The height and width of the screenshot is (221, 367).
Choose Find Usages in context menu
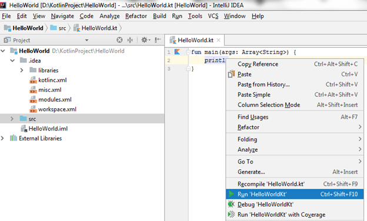click(x=295, y=117)
